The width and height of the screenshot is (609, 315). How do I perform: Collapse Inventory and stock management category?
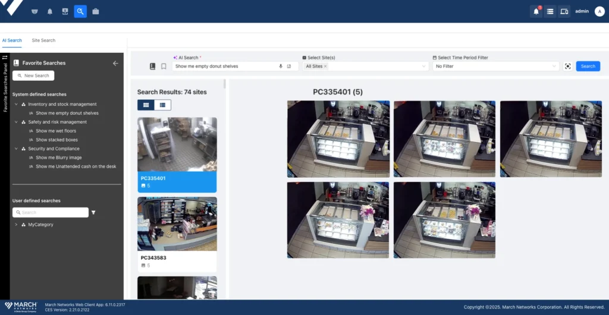[x=16, y=104]
